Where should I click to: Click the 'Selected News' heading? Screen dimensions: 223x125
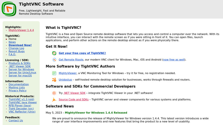[60, 106]
